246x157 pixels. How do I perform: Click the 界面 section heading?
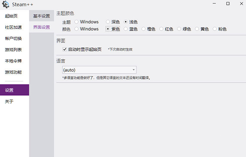click(x=61, y=41)
